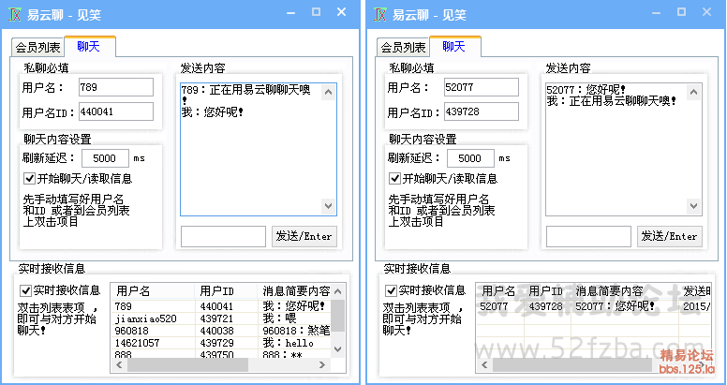Click 消息简要内容 column header in left window
The height and width of the screenshot is (385, 727).
pos(295,290)
